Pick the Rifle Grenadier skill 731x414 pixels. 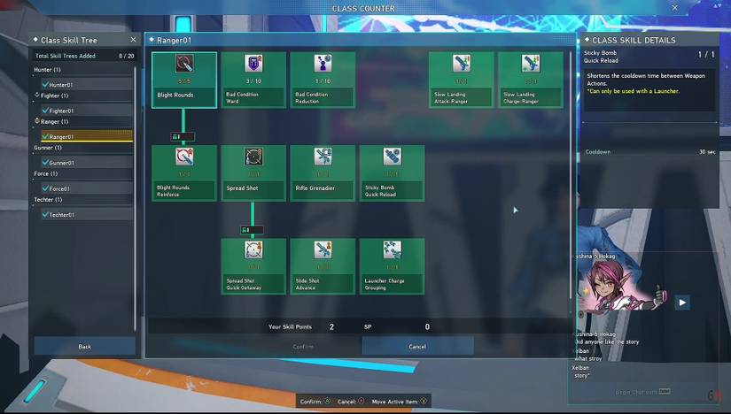(323, 173)
